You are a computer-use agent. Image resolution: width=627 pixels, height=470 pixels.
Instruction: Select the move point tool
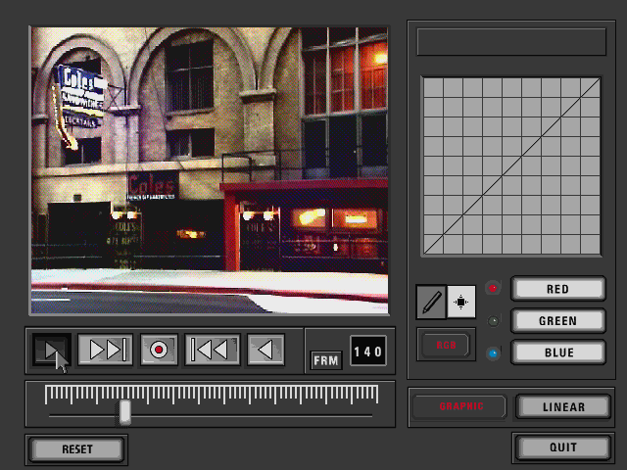coord(461,302)
